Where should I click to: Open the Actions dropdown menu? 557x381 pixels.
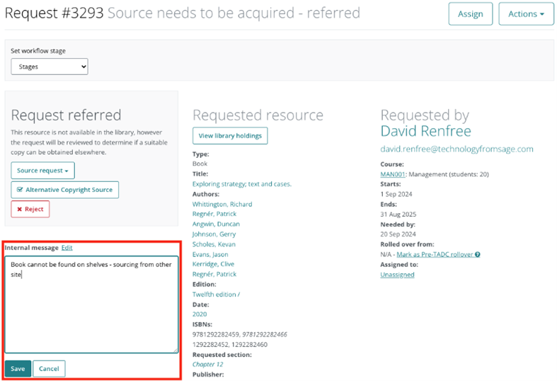[x=526, y=13]
